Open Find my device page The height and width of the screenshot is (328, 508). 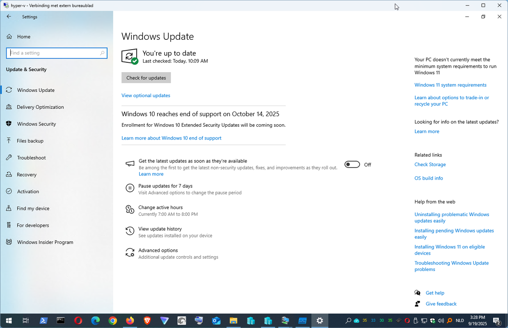(33, 208)
